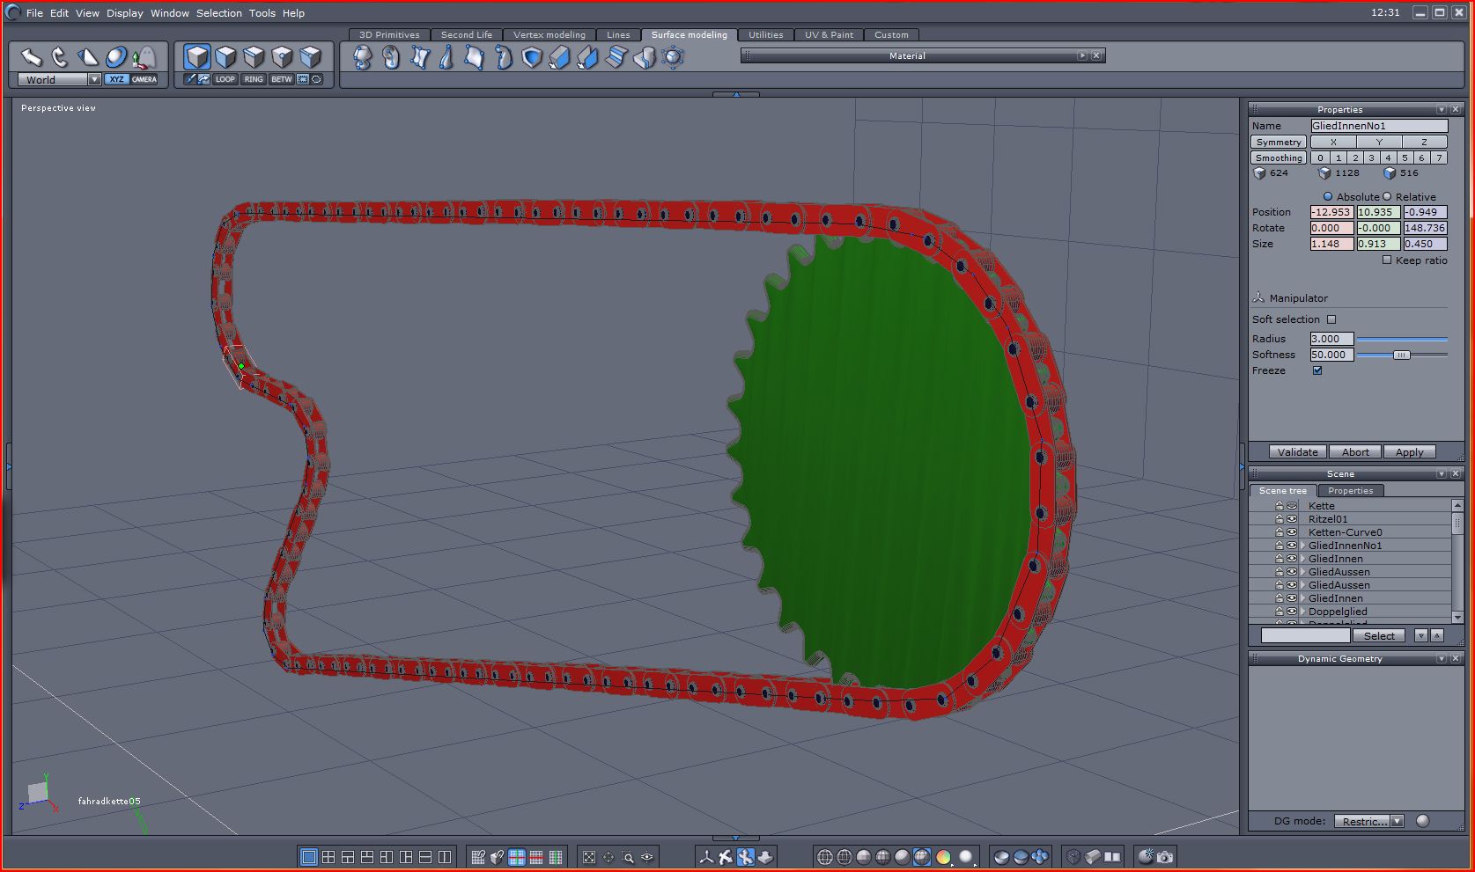Click the lasso selection icon near BETW
The width and height of the screenshot is (1475, 872).
pyautogui.click(x=317, y=79)
